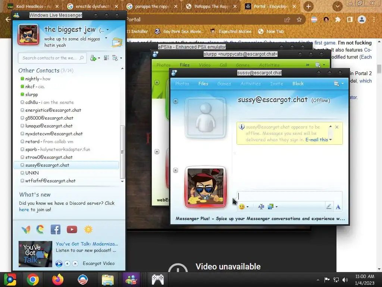Click the game controller taskbar icon
The height and width of the screenshot is (287, 382).
pos(158,280)
